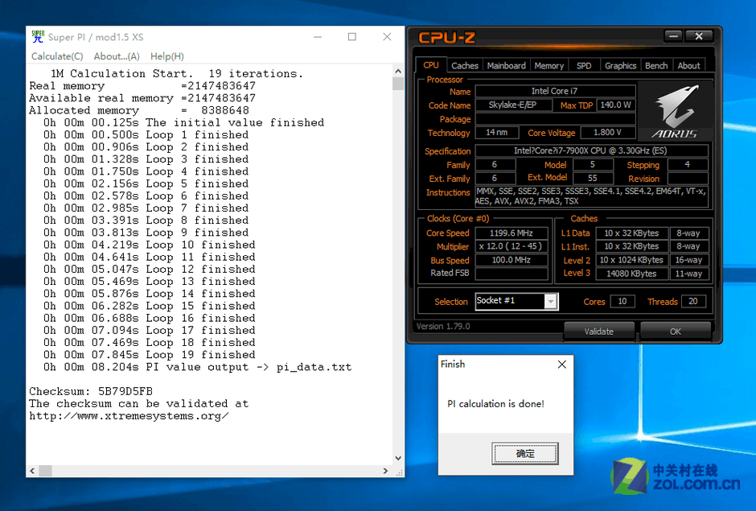Open the About...(A) menu in Super PI

117,56
